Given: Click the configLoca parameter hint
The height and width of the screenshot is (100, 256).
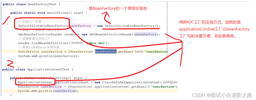Looking at the screenshot, I should coord(170,82).
